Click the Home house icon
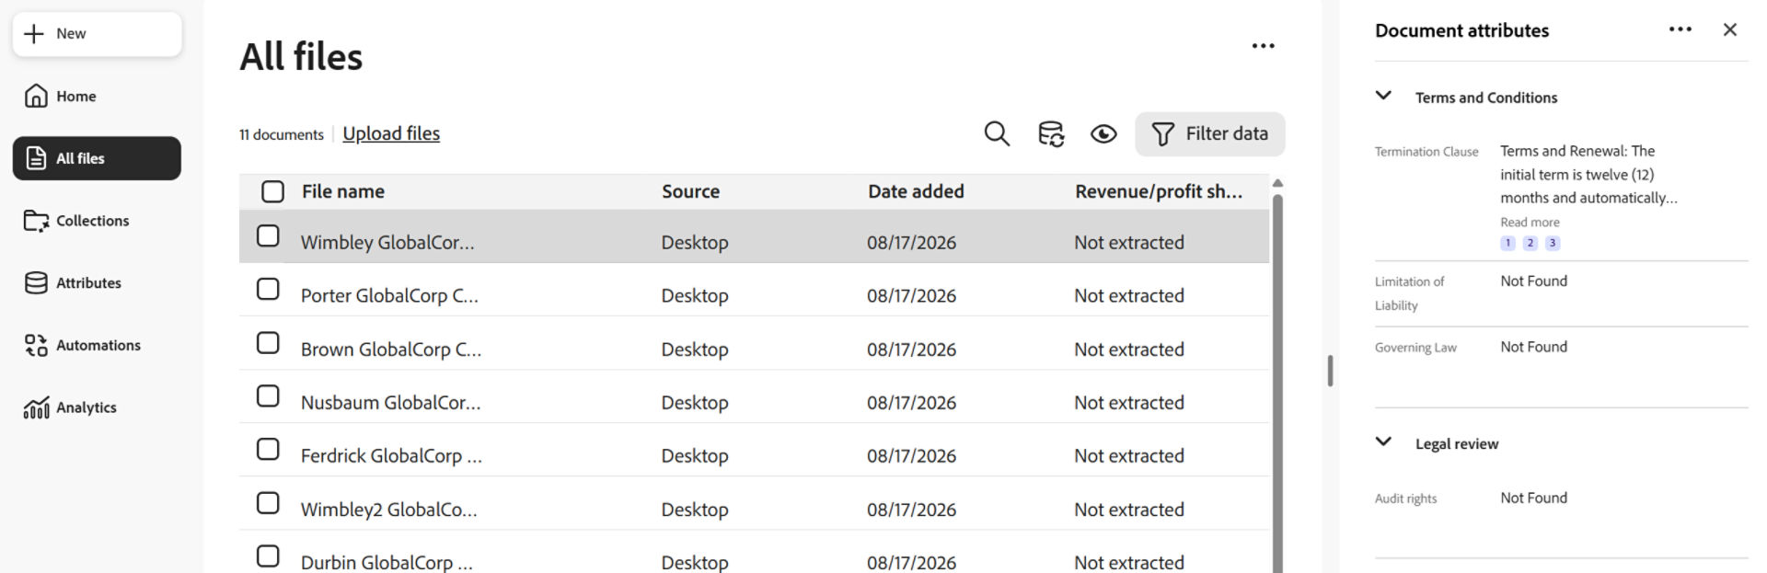The height and width of the screenshot is (573, 1767). (x=36, y=96)
